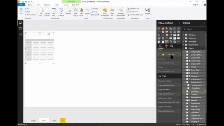Insert an Image from ribbon
The width and height of the screenshot is (224, 126).
coord(94,12)
